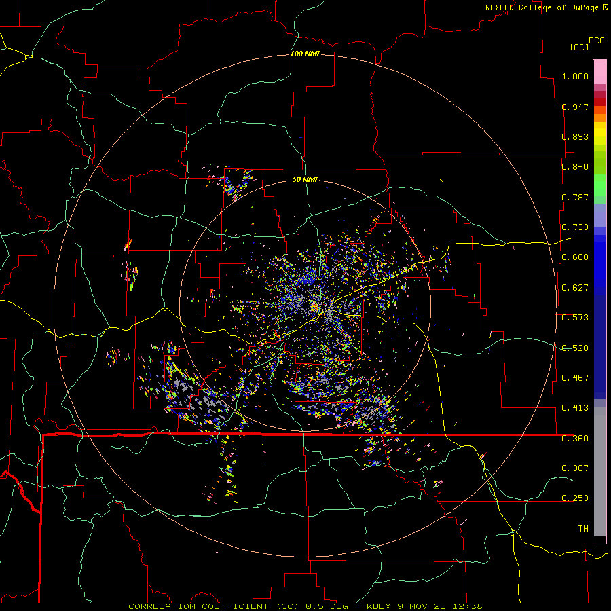Click the gray bottom segment of color bar
This screenshot has width=611, height=611.
coord(599,472)
